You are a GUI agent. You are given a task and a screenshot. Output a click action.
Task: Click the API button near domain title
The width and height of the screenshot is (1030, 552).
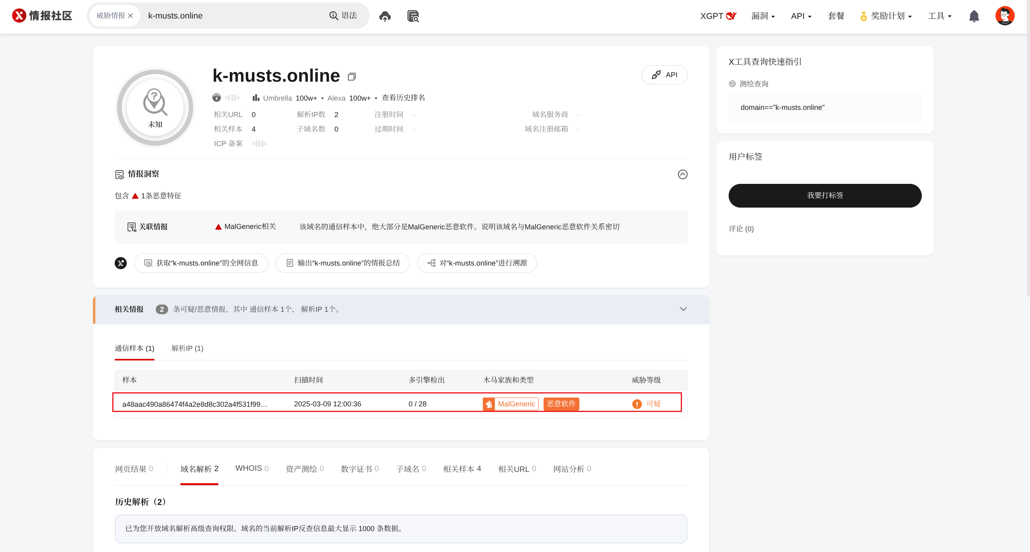pos(664,75)
